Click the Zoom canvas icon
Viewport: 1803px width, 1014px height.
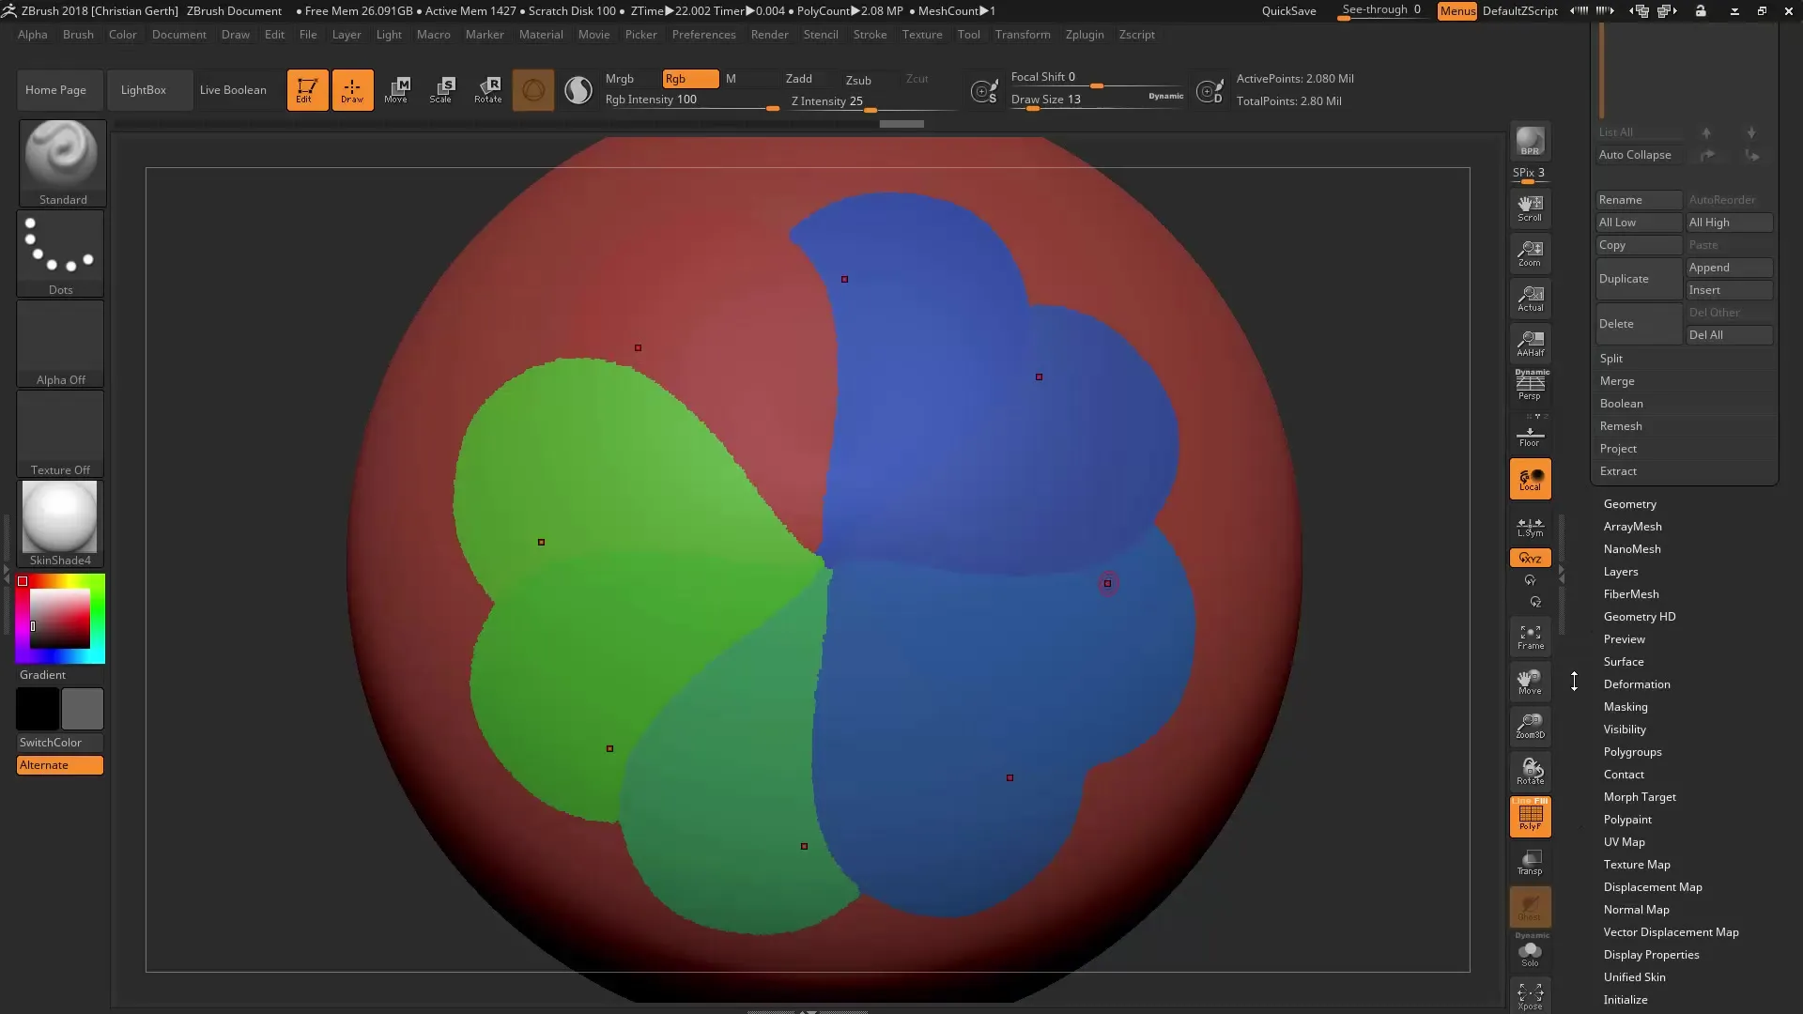click(x=1530, y=253)
